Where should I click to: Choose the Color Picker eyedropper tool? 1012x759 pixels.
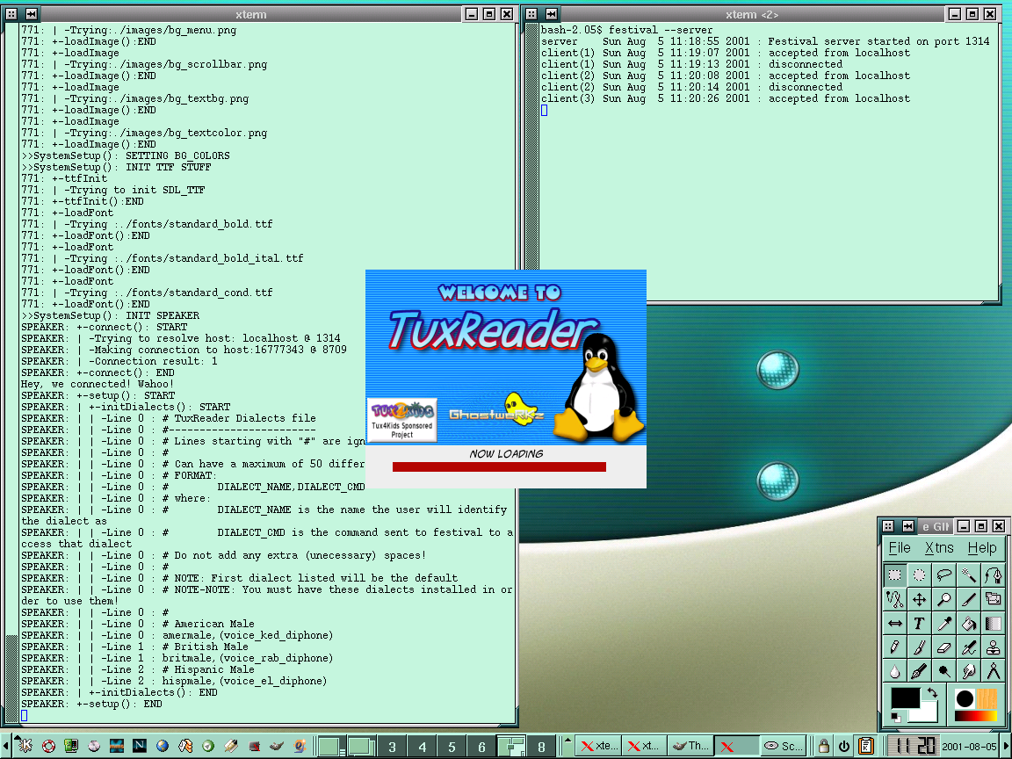[943, 624]
